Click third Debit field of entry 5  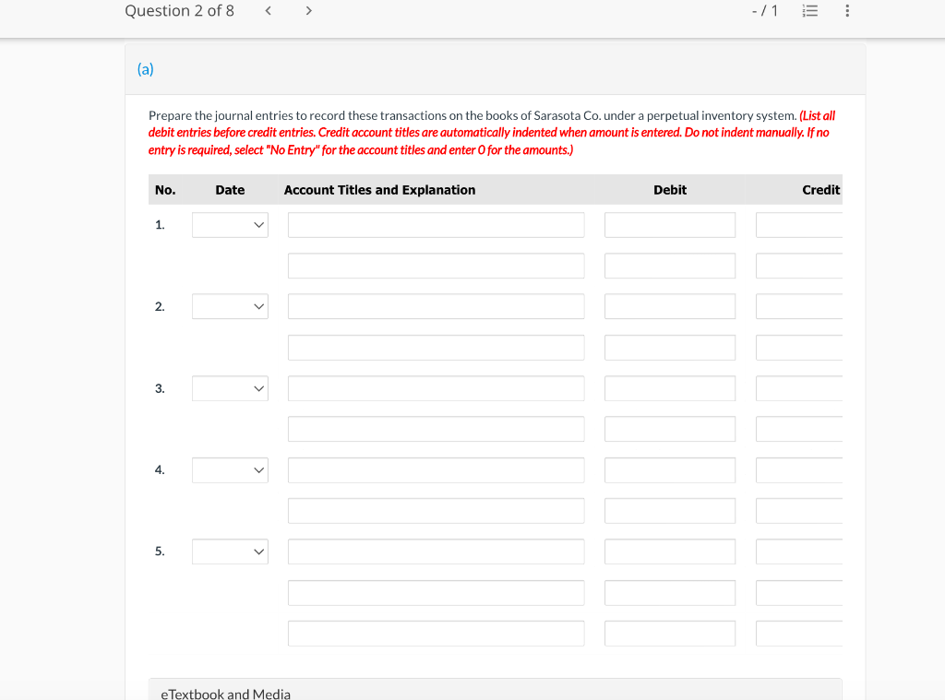tap(670, 634)
